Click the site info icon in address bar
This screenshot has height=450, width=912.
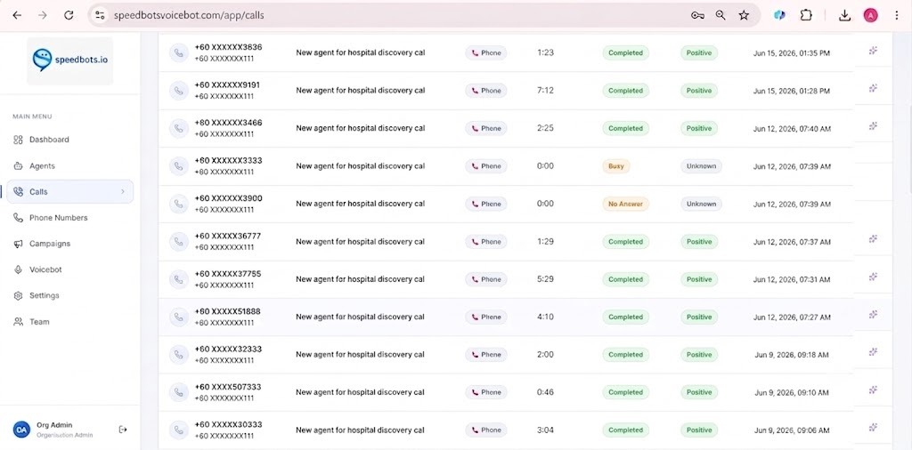point(100,16)
